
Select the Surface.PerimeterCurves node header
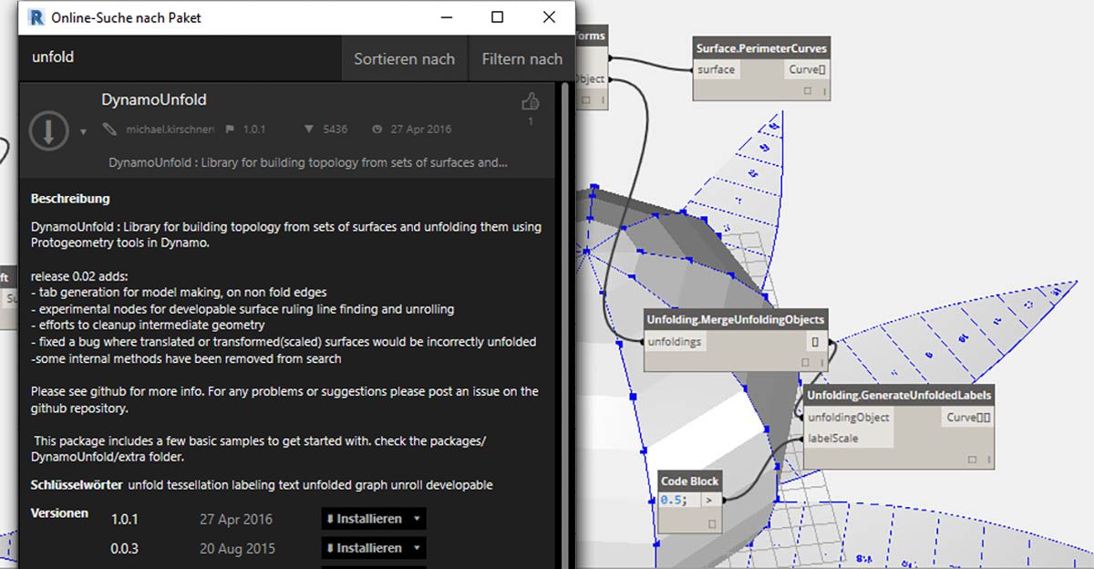760,48
